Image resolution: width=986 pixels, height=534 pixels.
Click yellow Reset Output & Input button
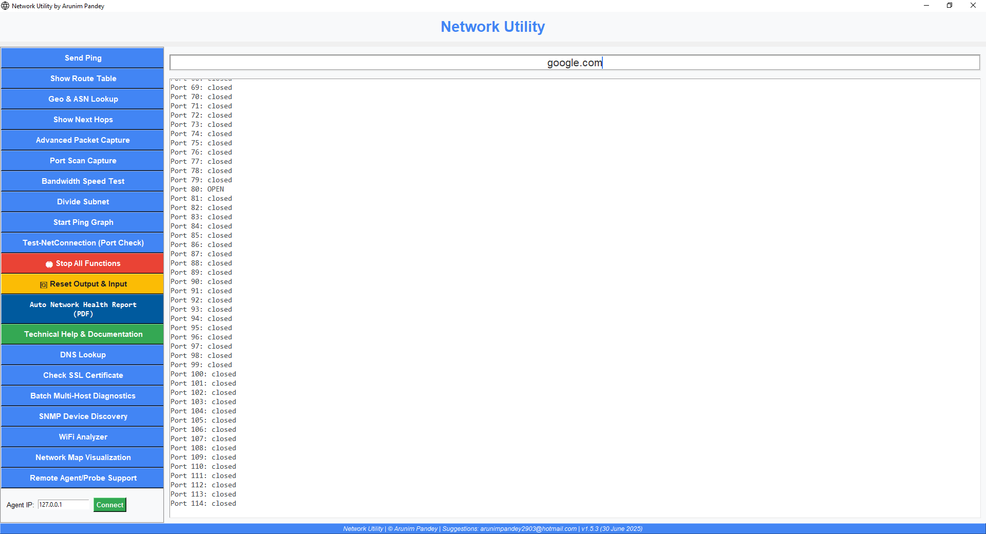coord(83,284)
